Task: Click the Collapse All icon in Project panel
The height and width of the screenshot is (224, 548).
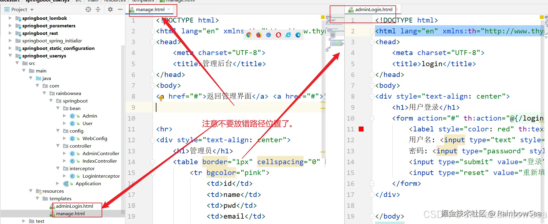Action: click(98, 9)
